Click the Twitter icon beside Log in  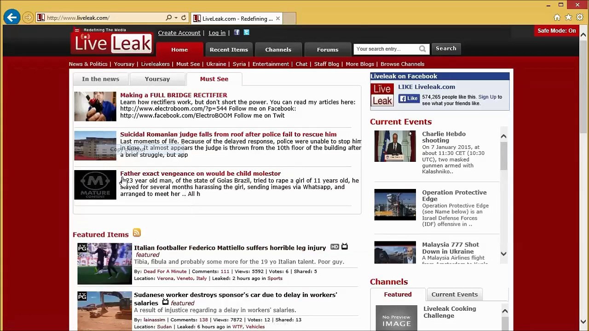[x=247, y=32]
